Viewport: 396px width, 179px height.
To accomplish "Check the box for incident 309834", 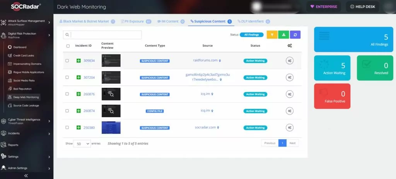I will click(67, 61).
